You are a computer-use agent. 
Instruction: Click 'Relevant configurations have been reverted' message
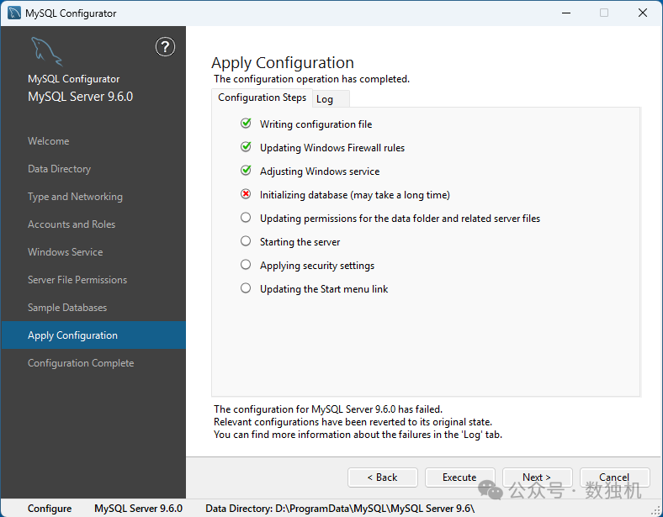(x=353, y=422)
